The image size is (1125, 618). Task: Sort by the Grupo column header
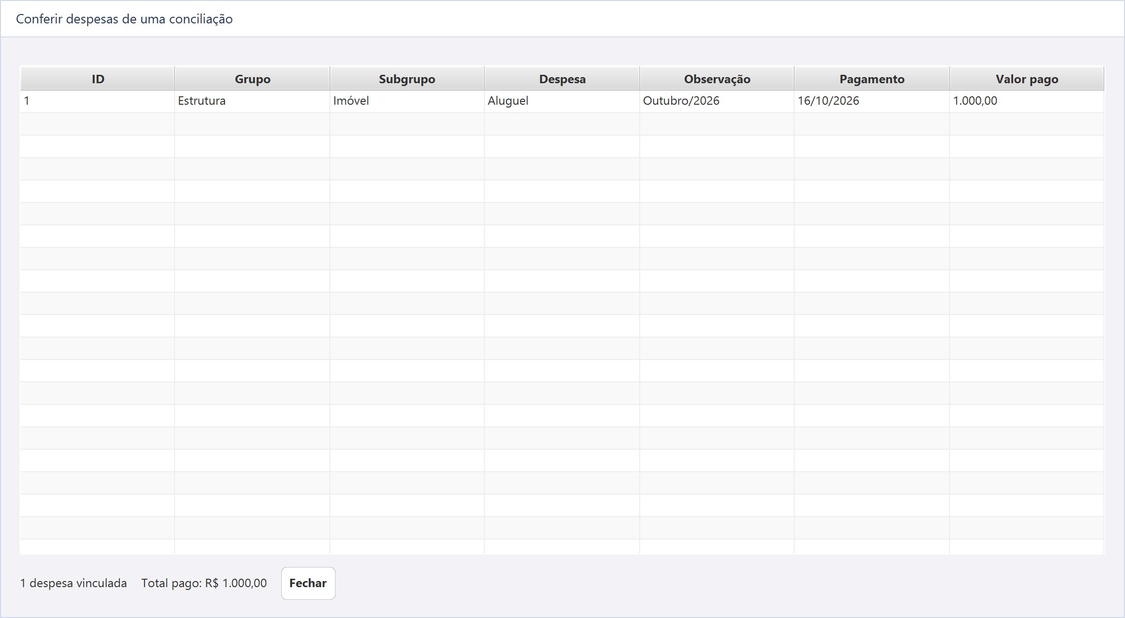click(252, 79)
